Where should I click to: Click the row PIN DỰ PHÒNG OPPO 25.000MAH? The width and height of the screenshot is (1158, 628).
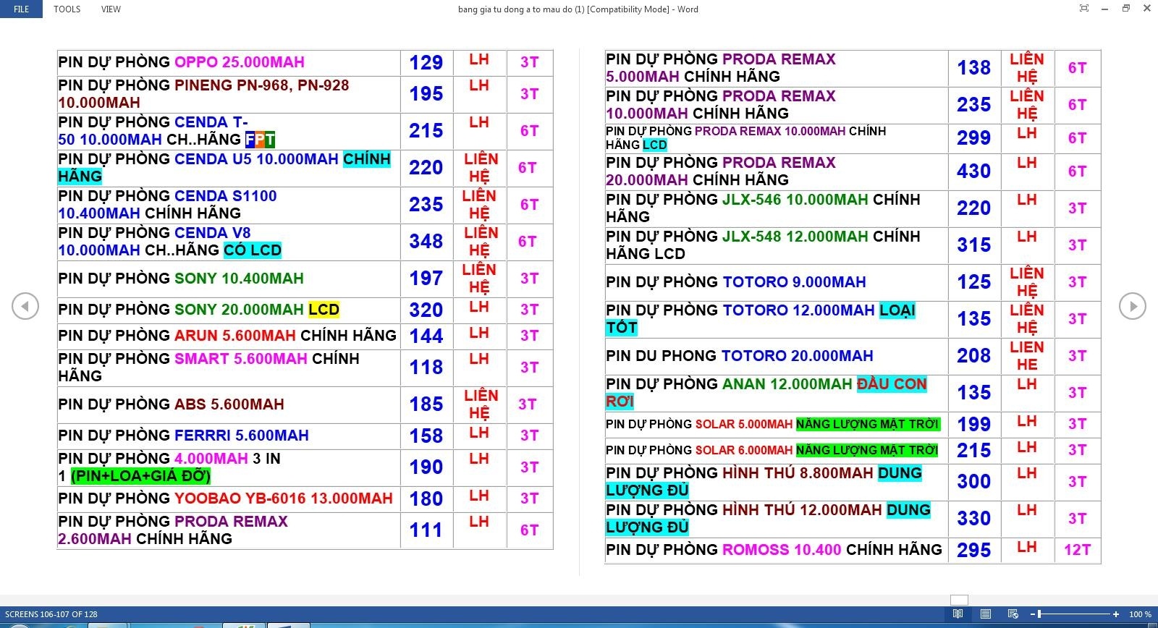pyautogui.click(x=305, y=62)
